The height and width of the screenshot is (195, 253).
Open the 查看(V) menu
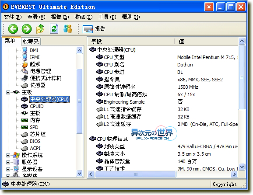(x=36, y=17)
